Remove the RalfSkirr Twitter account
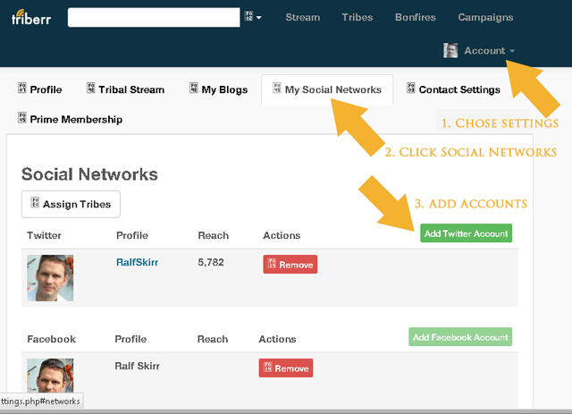Viewport: 572px width, 414px height. tap(290, 265)
